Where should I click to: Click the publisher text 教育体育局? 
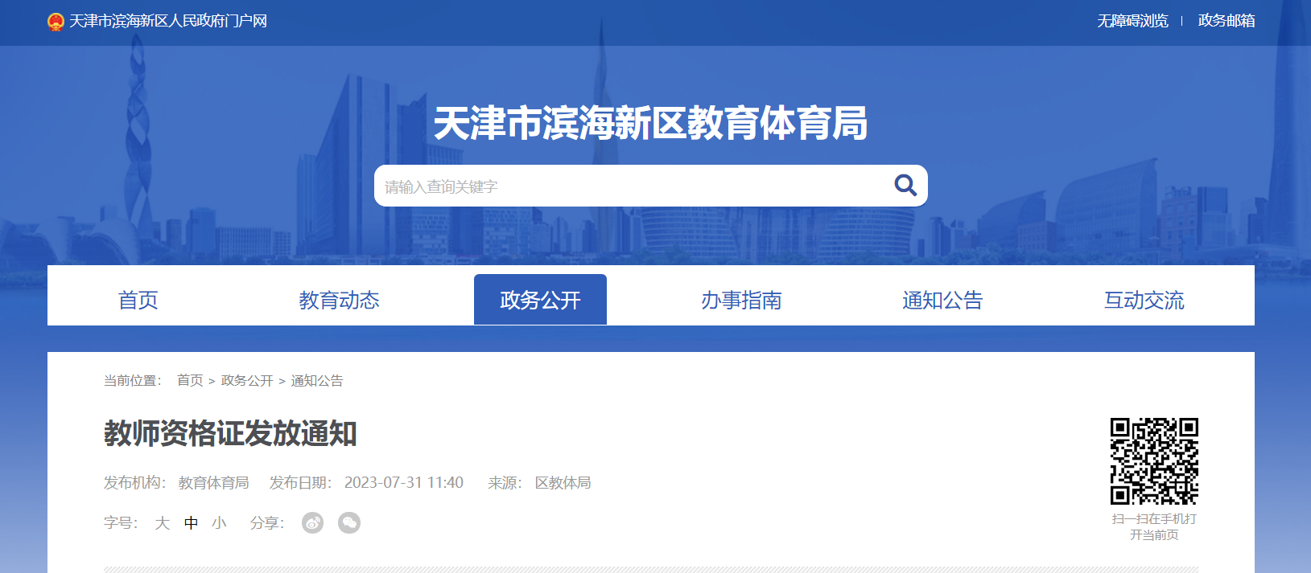tap(213, 482)
